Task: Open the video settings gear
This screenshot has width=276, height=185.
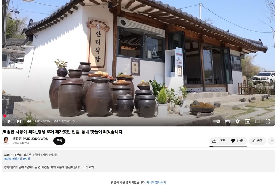Action: (x=237, y=121)
